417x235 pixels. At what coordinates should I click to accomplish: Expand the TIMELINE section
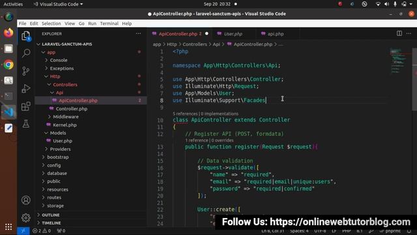51,223
